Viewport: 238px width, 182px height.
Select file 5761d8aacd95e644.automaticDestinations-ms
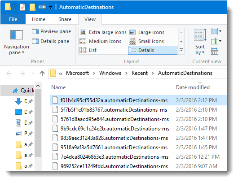pos(115,119)
